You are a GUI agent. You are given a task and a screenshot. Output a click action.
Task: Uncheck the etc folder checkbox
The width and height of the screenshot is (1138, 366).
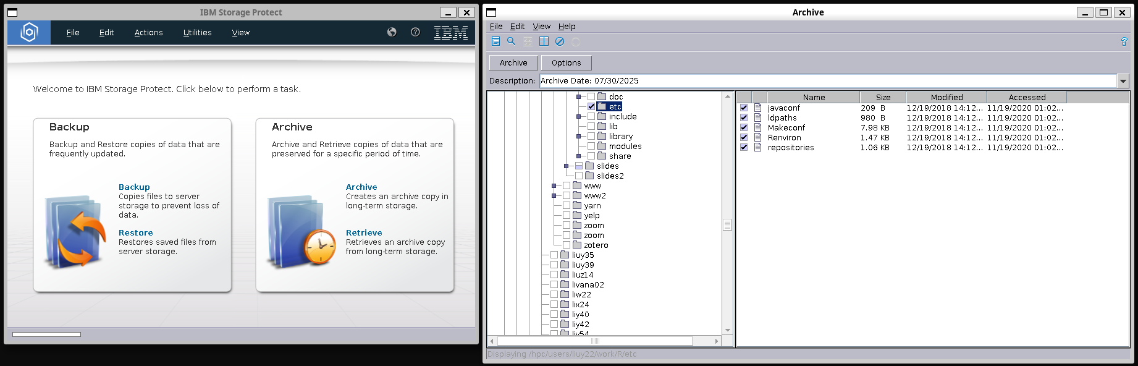tap(591, 106)
